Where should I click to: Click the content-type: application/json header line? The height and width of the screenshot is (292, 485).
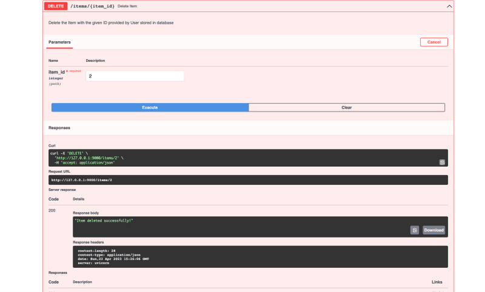tap(109, 255)
